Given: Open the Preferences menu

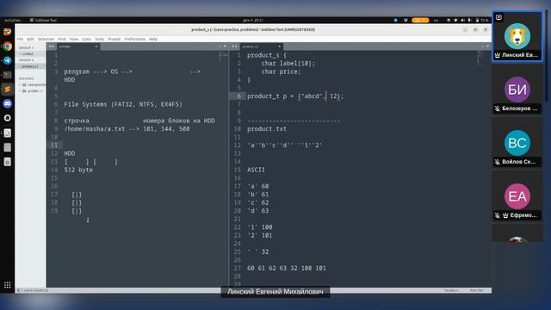Looking at the screenshot, I should coord(135,39).
